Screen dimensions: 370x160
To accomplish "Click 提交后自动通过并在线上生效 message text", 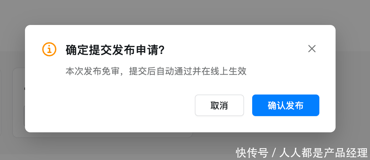I will [188, 71].
